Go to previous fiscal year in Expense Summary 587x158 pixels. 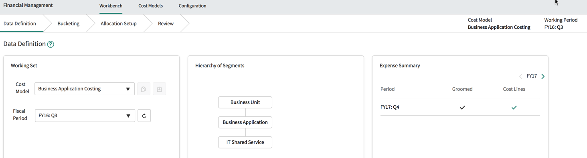pos(521,76)
